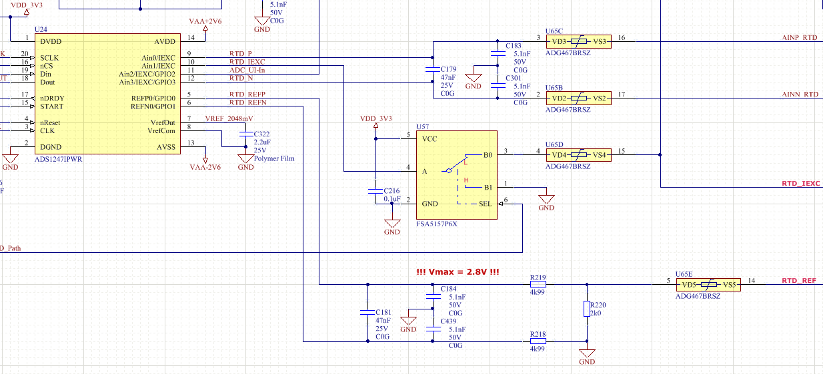Select resistor R220 2k0

click(587, 309)
